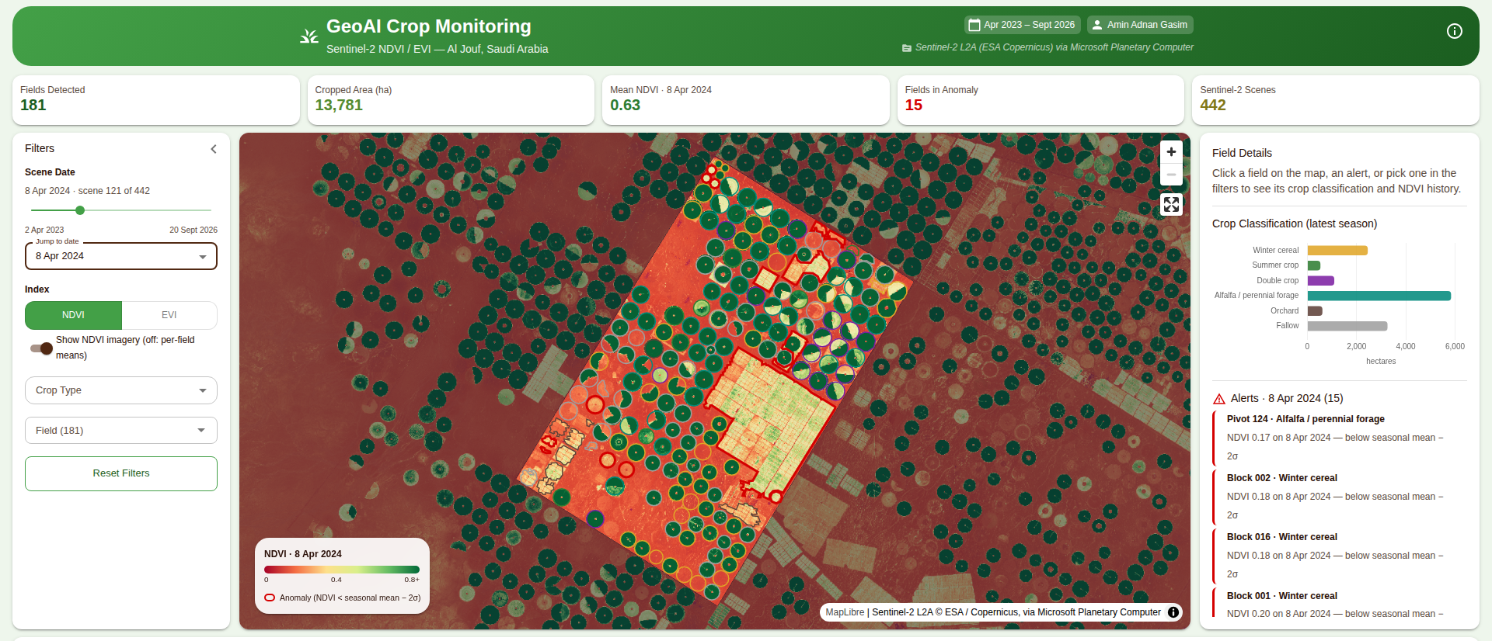1492x641 pixels.
Task: Click the Double crop chart bar
Action: click(1321, 281)
